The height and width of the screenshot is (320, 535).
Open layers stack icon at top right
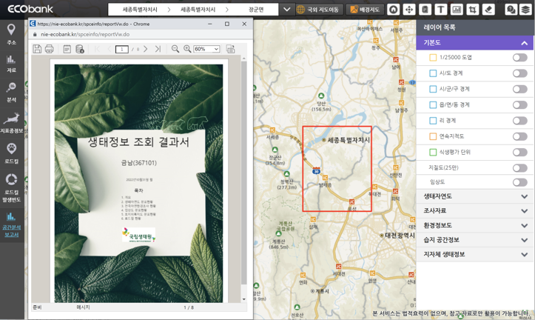pos(526,10)
